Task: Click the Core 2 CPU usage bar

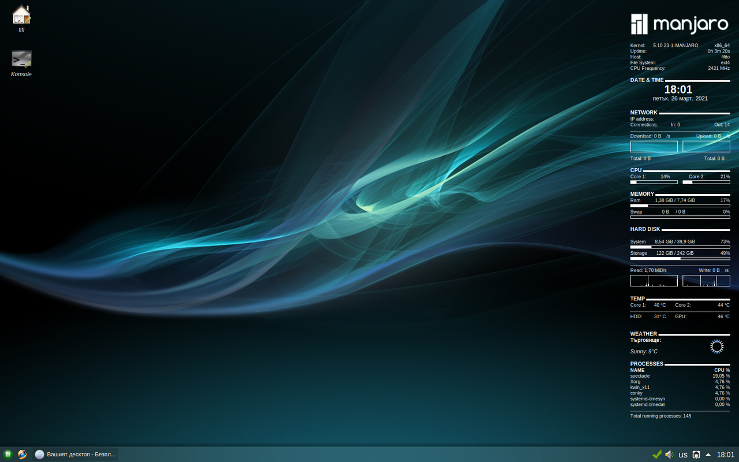Action: point(706,182)
